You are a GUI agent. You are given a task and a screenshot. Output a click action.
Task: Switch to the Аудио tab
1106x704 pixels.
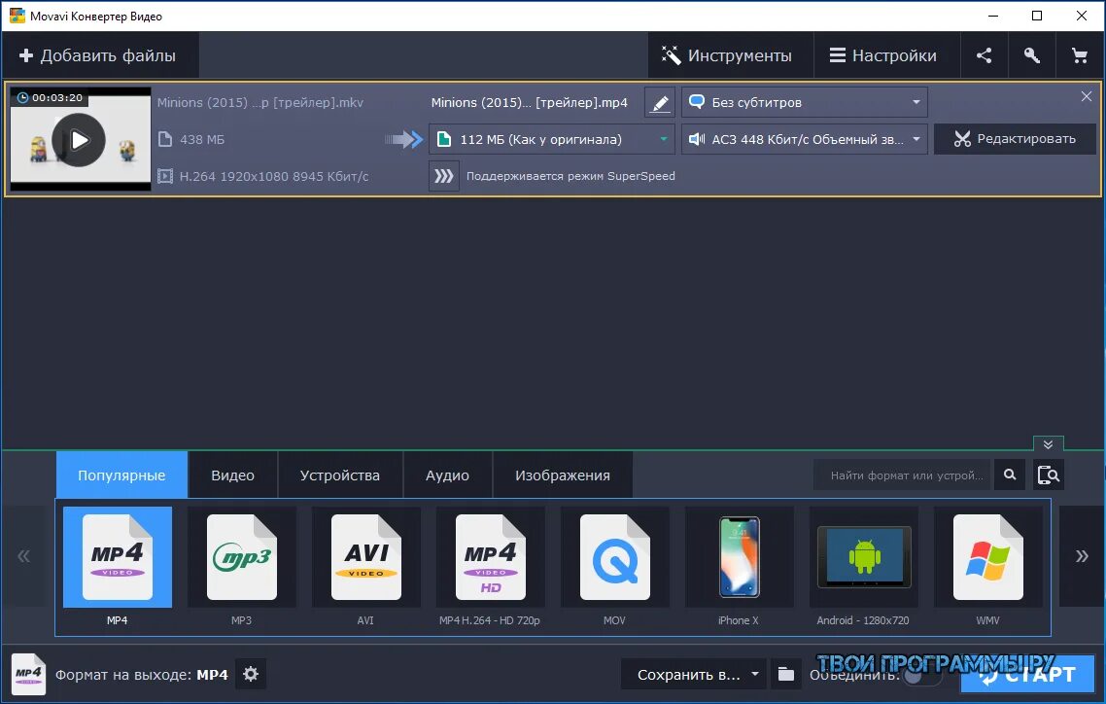447,475
